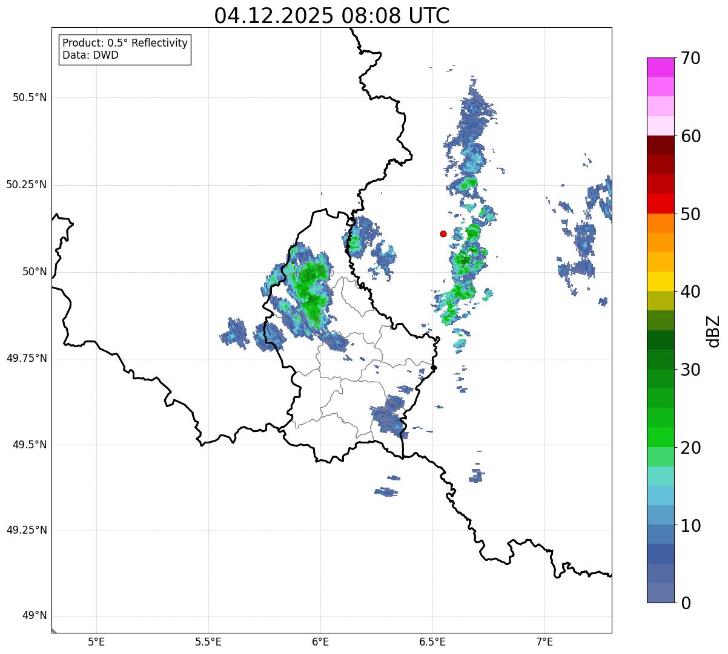Image resolution: width=728 pixels, height=654 pixels.
Task: Pick the slate-blue colorbar segment at 0
Action: point(660,593)
